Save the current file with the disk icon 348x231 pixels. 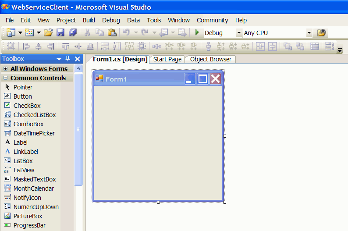coord(60,33)
